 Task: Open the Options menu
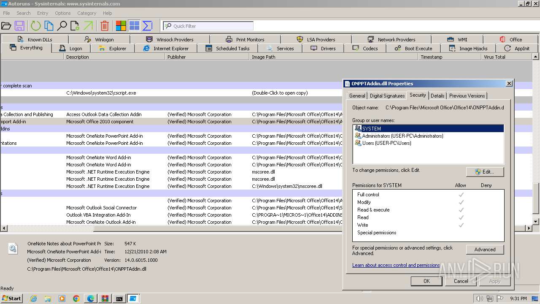[x=62, y=13]
